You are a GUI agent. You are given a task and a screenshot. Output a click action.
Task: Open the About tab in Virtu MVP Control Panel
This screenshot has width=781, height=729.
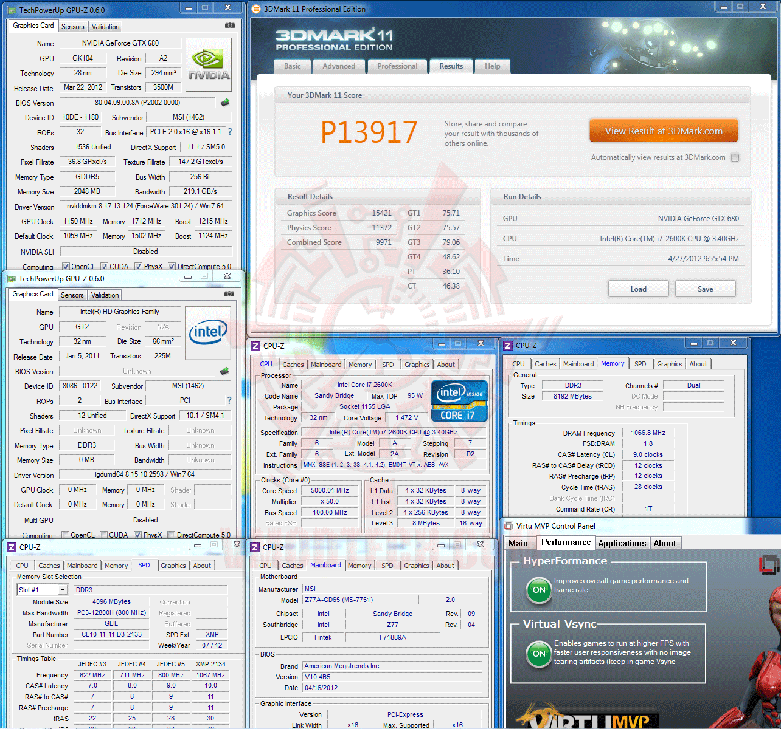click(665, 543)
